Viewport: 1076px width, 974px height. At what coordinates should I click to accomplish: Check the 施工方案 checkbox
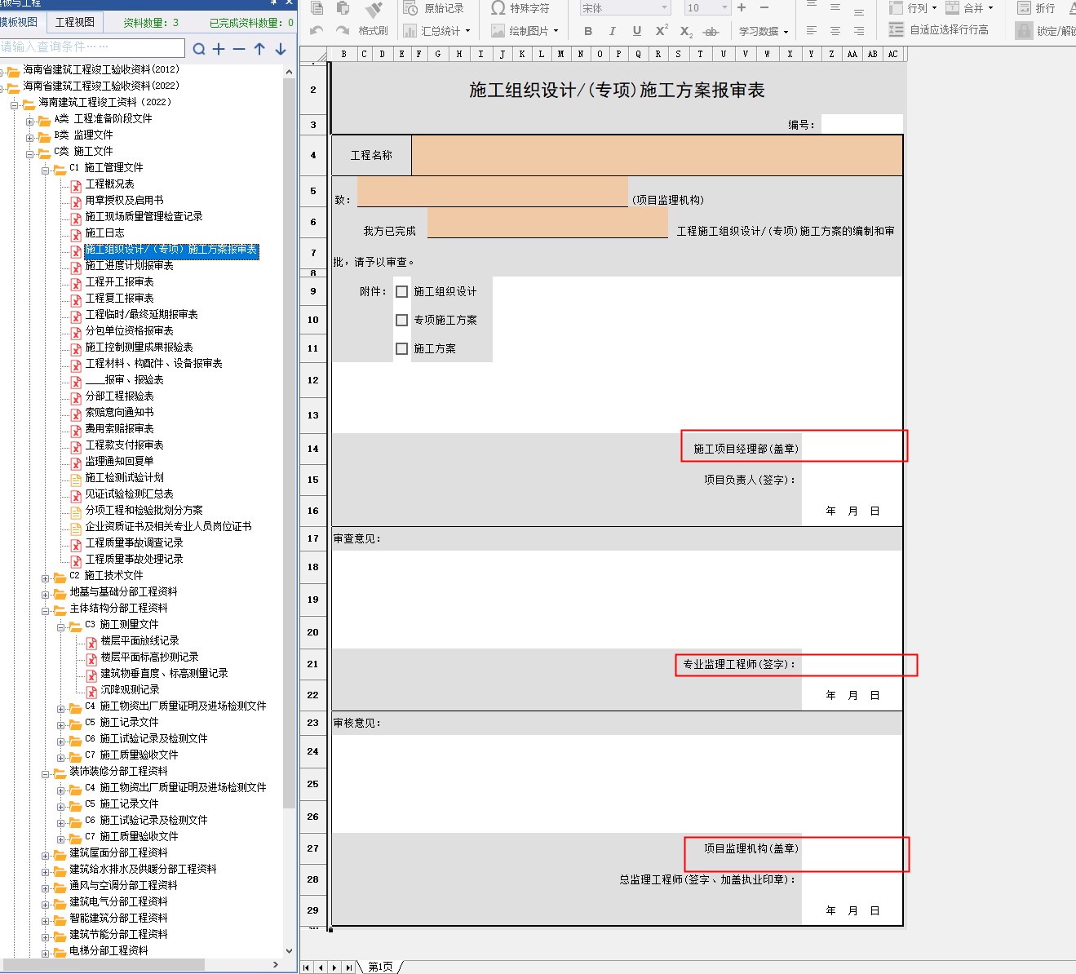coord(401,348)
